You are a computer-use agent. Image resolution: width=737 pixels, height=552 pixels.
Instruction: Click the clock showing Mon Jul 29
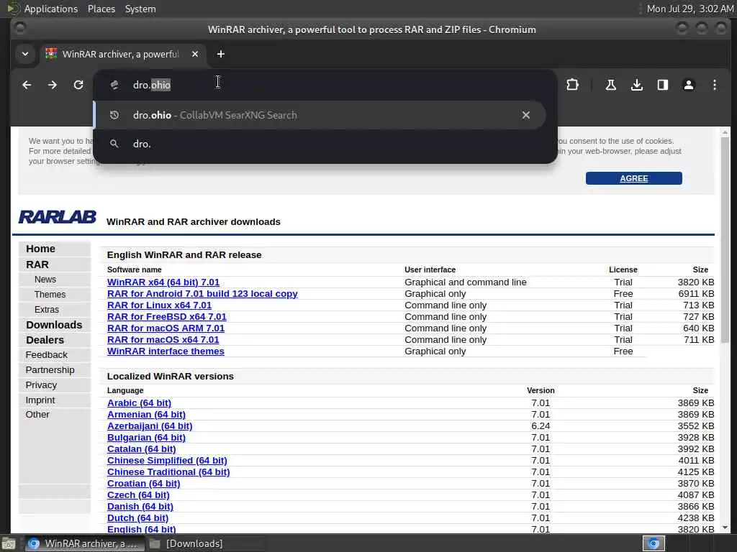pos(690,9)
